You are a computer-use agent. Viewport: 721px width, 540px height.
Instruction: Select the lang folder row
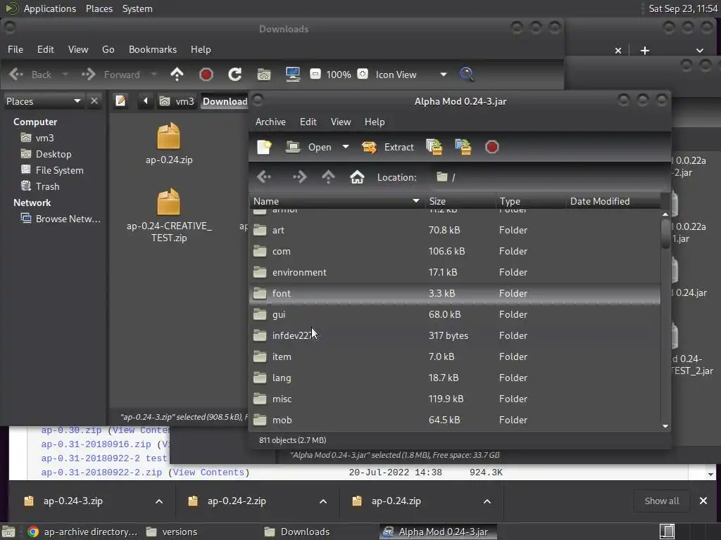(455, 378)
